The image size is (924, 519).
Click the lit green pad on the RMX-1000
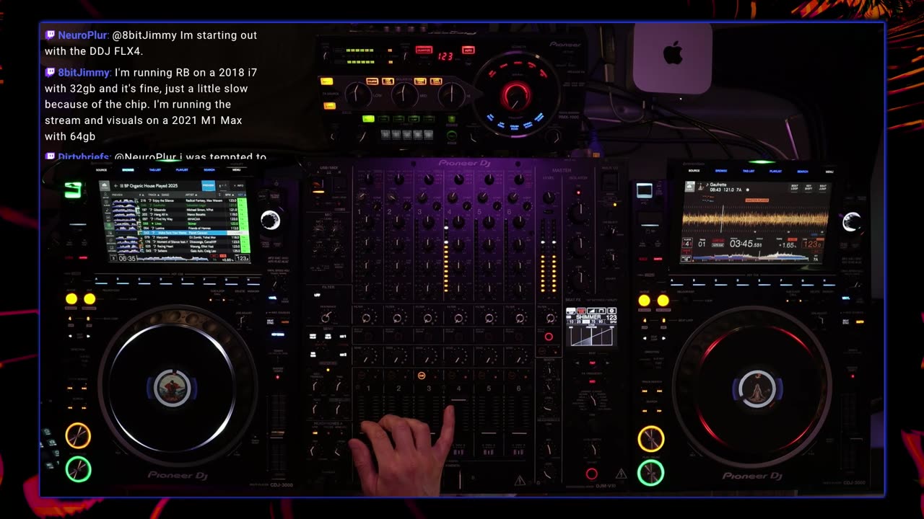point(368,119)
